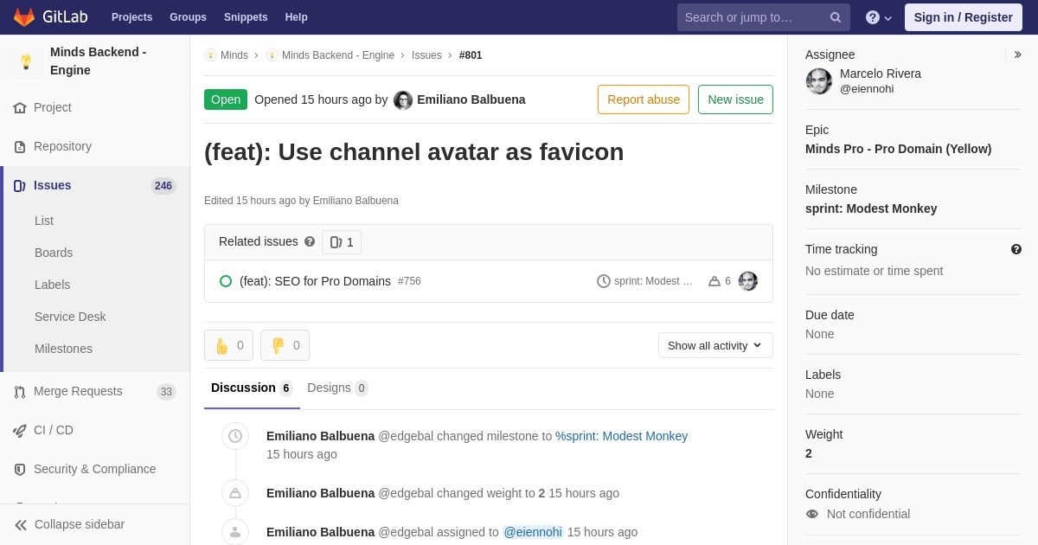
Task: Go to Snippets in top navigation
Action: coord(246,17)
